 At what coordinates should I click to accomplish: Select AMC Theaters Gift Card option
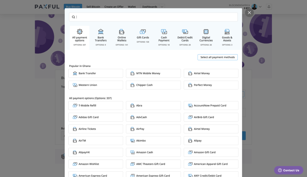(153, 164)
